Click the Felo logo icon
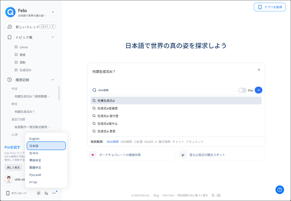The width and height of the screenshot is (291, 201). pos(11,12)
